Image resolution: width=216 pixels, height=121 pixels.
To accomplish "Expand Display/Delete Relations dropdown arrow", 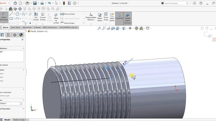I will tap(91, 24).
